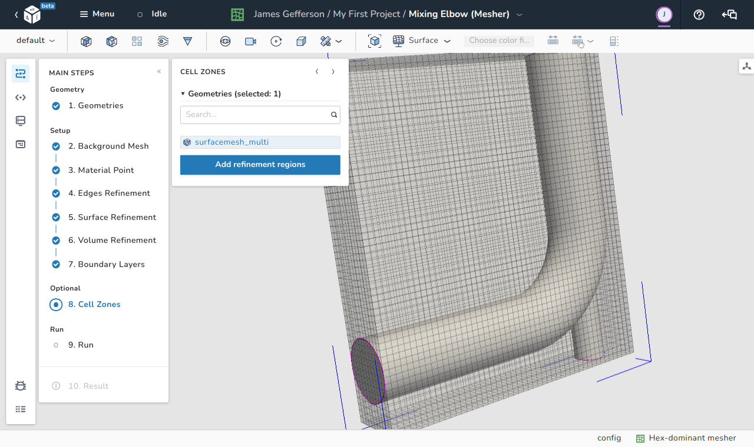Viewport: 754px width, 447px height.
Task: Open the terminal console sidebar icon
Action: coord(21,144)
